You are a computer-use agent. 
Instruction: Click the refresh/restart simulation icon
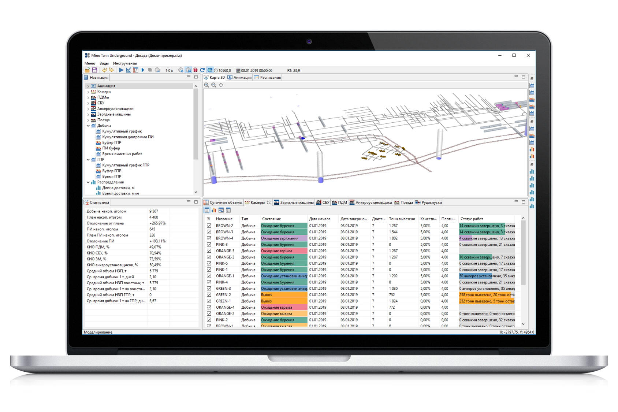click(202, 70)
